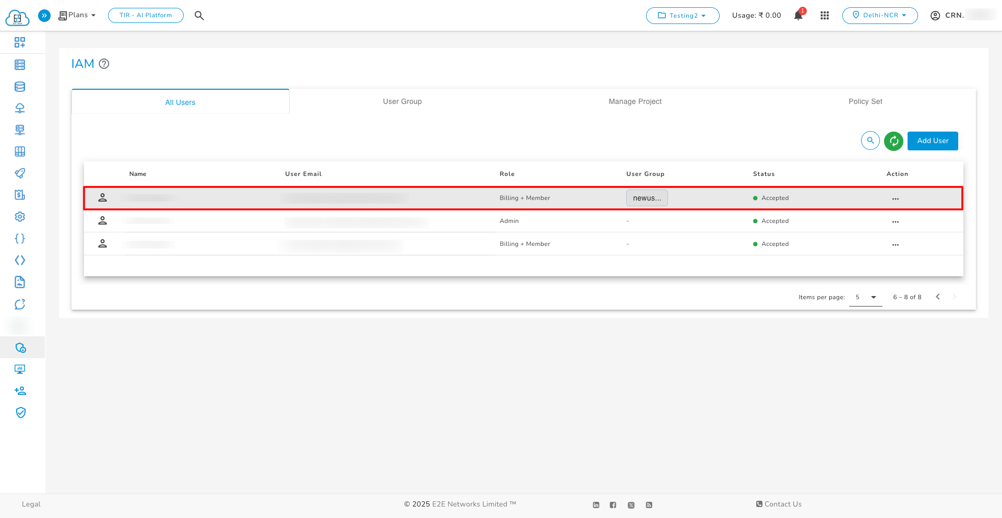Open the Delhi-NCR region dropdown

(879, 16)
